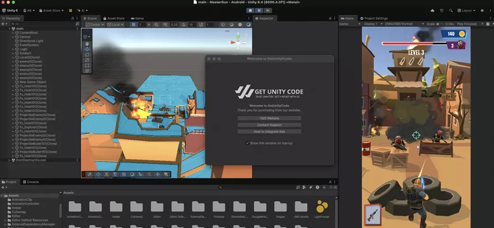Screen dimensions: 494x228
Task: Open version history clock icon
Action: point(442,11)
